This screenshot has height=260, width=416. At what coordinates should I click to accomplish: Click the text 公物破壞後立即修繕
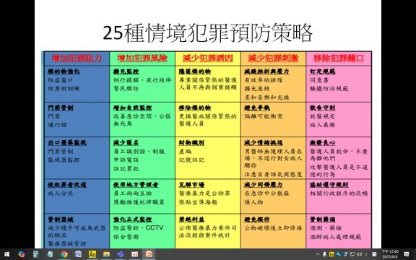(x=273, y=228)
